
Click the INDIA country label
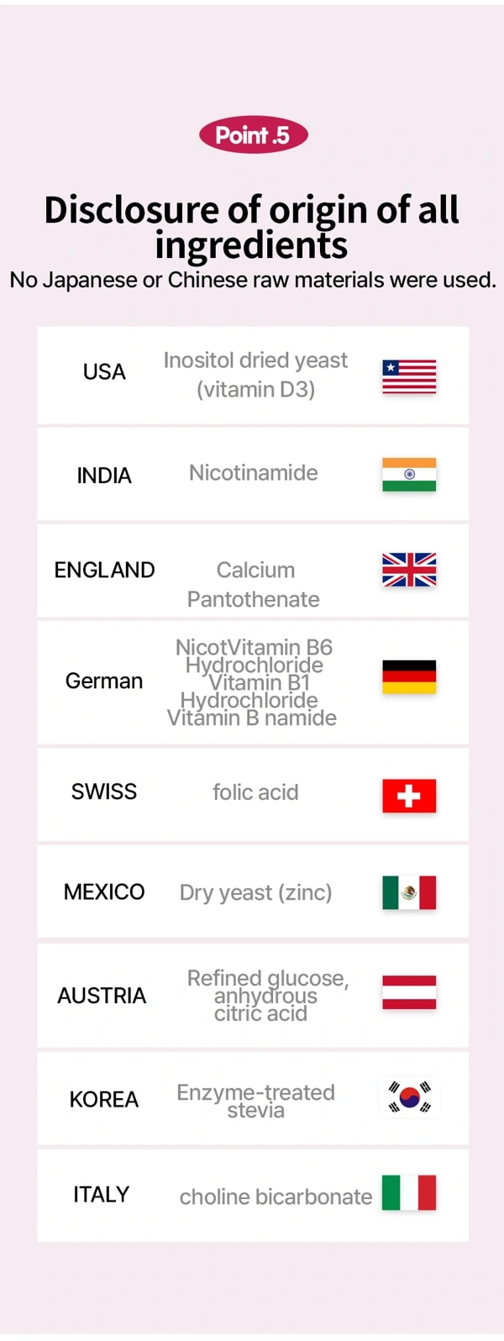coord(104,476)
